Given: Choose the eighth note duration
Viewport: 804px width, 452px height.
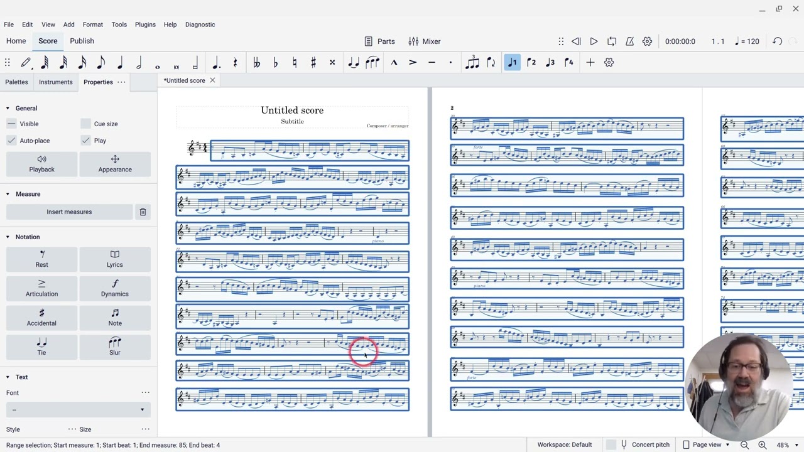Looking at the screenshot, I should click(101, 62).
